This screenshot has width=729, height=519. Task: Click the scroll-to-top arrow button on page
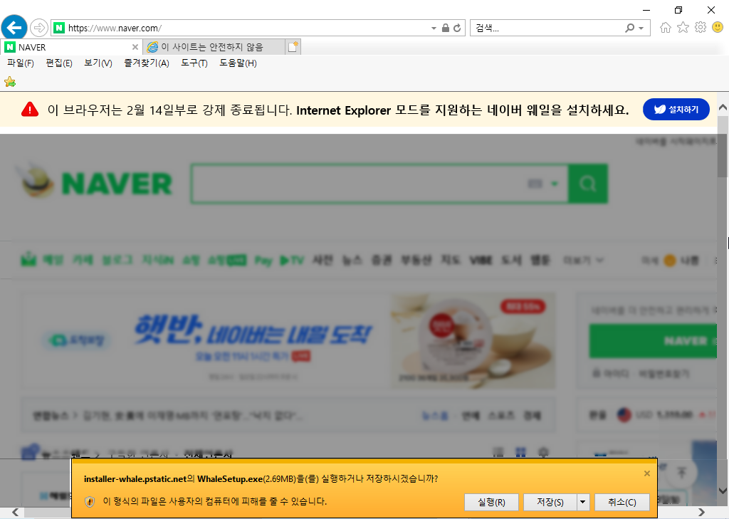(x=681, y=473)
